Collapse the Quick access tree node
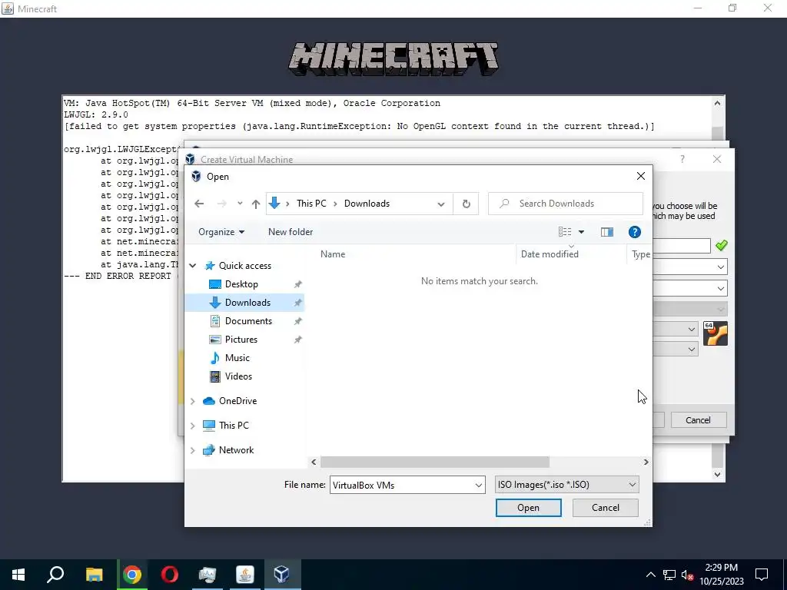Viewport: 787px width, 590px height. point(193,265)
